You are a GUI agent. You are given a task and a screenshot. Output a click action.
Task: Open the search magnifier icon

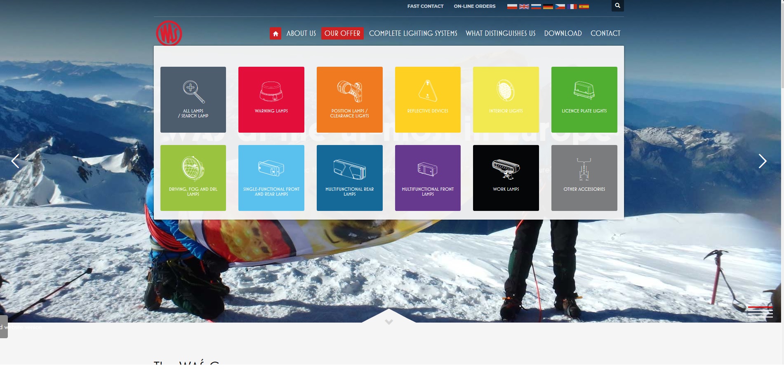(617, 6)
